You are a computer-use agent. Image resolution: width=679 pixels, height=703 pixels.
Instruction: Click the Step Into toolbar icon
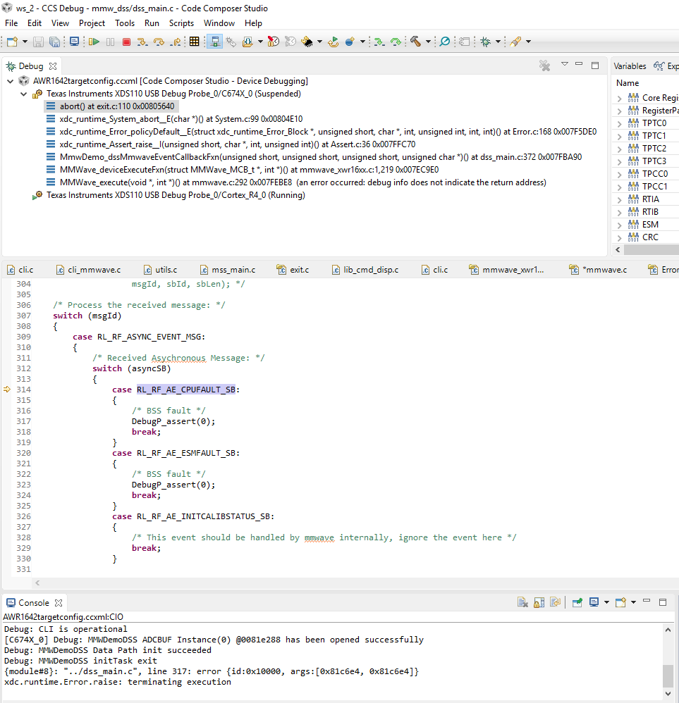point(142,42)
